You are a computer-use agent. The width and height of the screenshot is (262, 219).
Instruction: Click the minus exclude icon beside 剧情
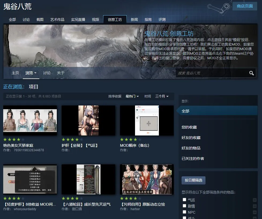tap(255, 206)
